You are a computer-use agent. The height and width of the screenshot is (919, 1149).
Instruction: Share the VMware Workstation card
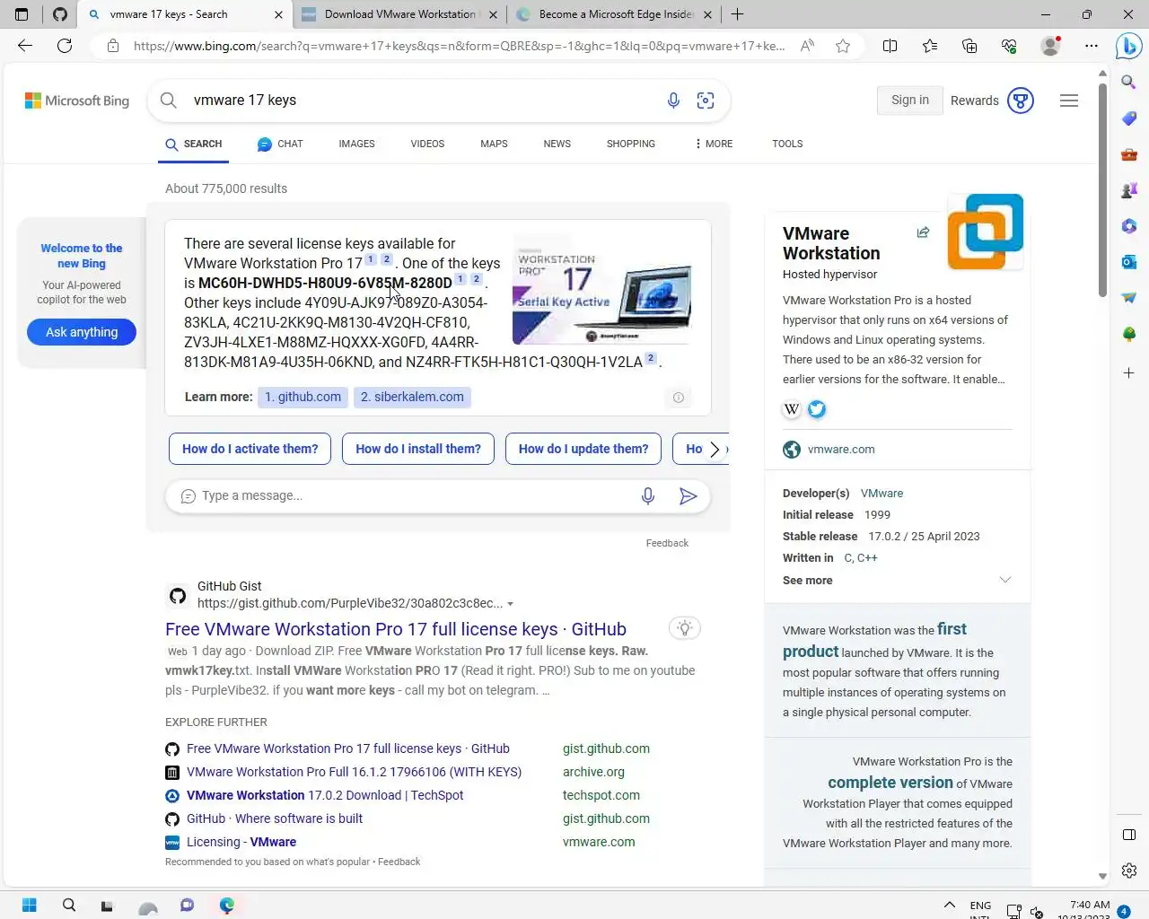pos(923,232)
